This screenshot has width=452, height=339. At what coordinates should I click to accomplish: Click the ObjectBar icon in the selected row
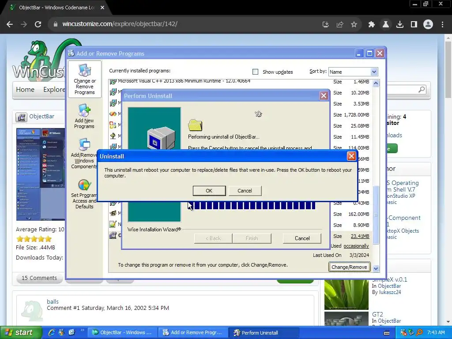tap(113, 235)
